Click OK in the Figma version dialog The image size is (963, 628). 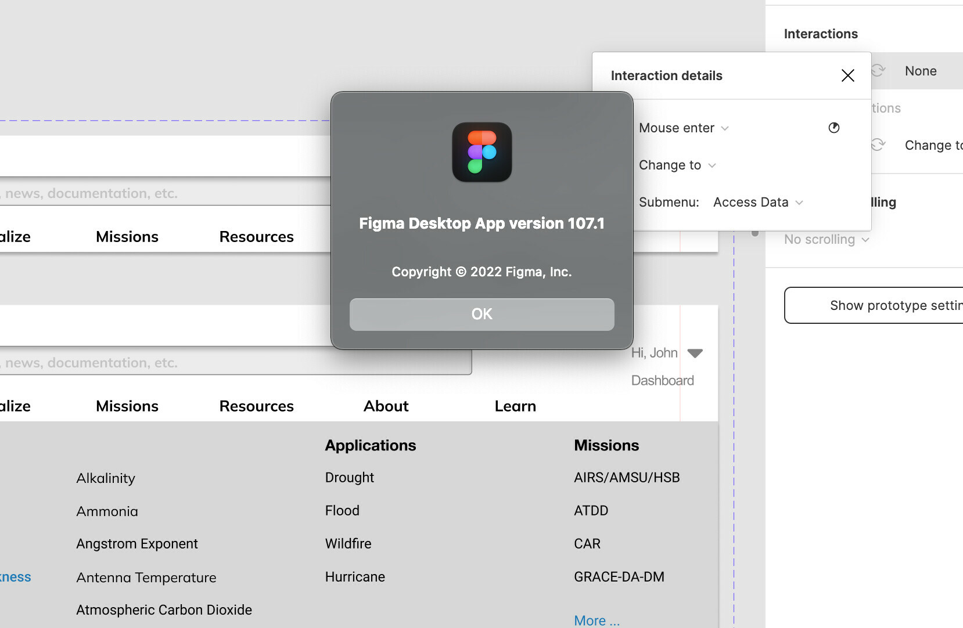pos(481,314)
